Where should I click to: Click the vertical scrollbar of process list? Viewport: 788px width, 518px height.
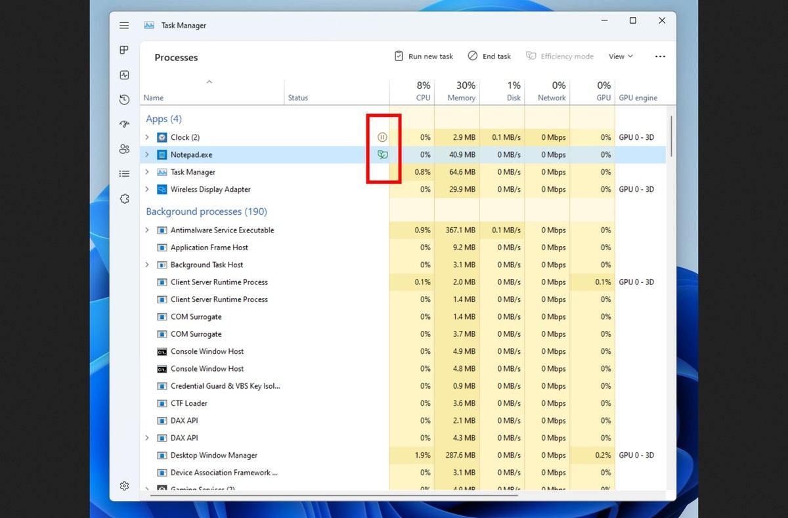pyautogui.click(x=670, y=138)
